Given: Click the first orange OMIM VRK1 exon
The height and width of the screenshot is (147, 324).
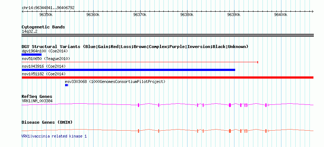Looking at the screenshot, I should (138, 131).
